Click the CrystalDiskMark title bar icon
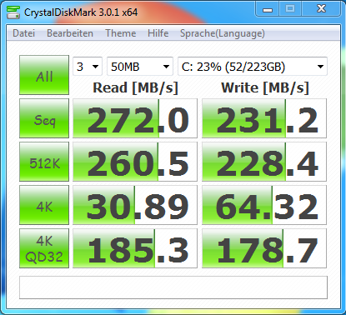 13,12
